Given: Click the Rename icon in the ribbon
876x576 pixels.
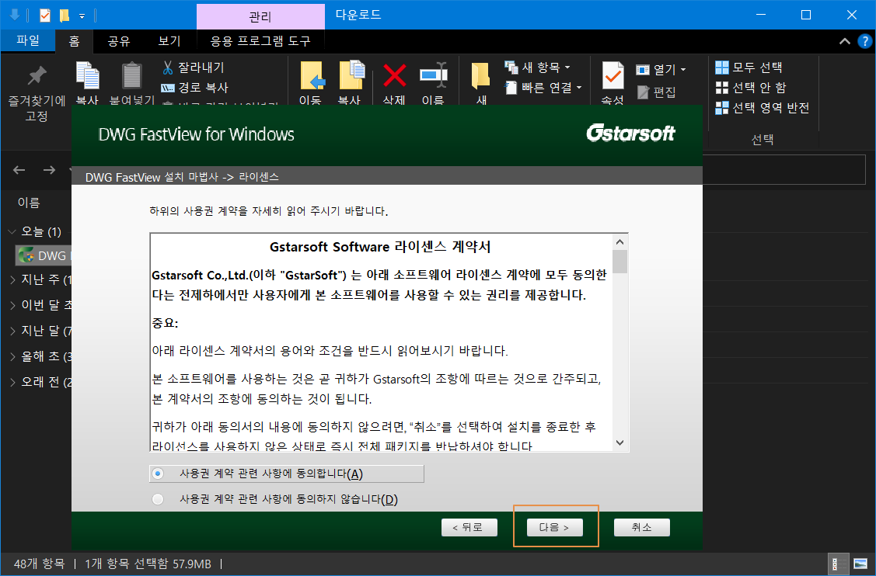Looking at the screenshot, I should 434,75.
